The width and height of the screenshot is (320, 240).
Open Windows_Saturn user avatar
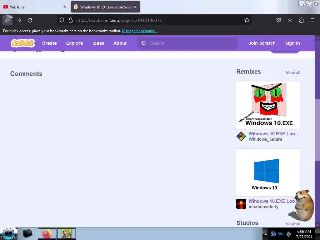coord(241,136)
